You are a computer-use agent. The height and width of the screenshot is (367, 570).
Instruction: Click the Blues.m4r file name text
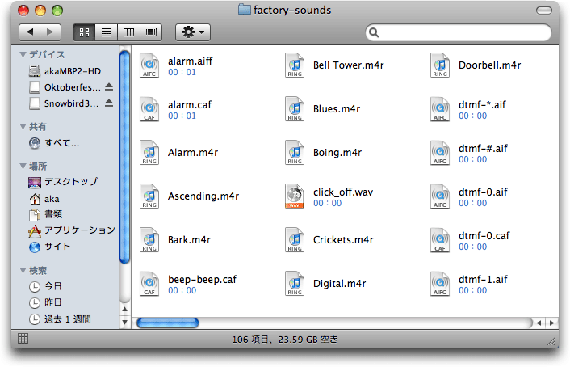[x=337, y=109]
